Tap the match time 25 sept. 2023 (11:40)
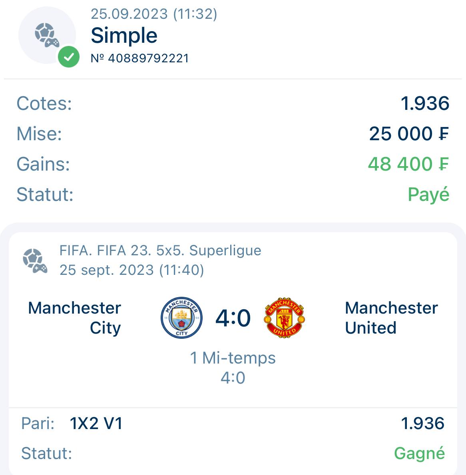This screenshot has height=475, width=466. click(x=132, y=270)
